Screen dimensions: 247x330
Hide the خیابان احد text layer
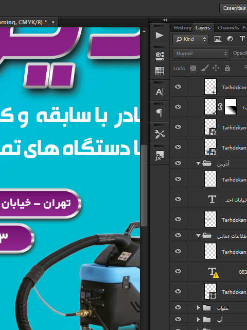pos(178,199)
